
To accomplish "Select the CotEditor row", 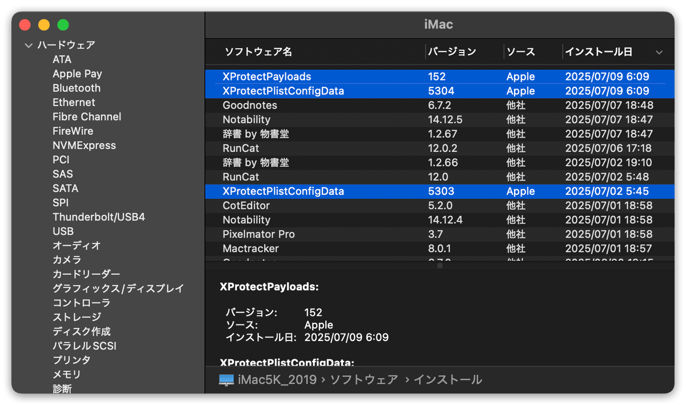I will (440, 206).
